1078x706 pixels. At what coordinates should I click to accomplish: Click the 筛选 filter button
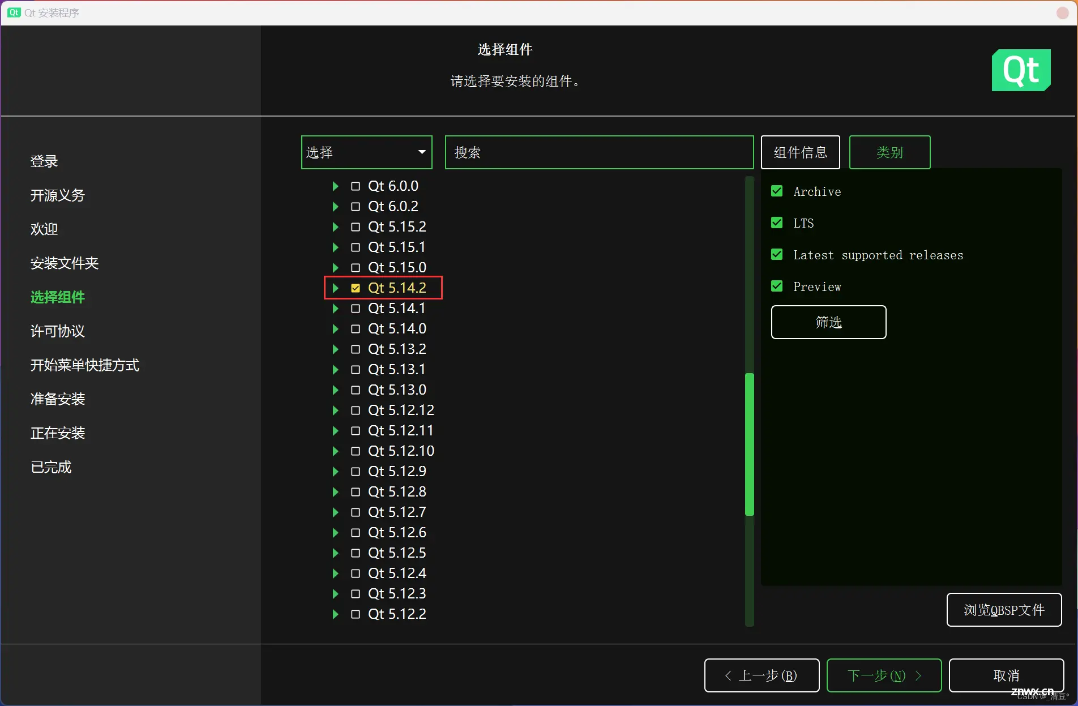click(x=828, y=322)
